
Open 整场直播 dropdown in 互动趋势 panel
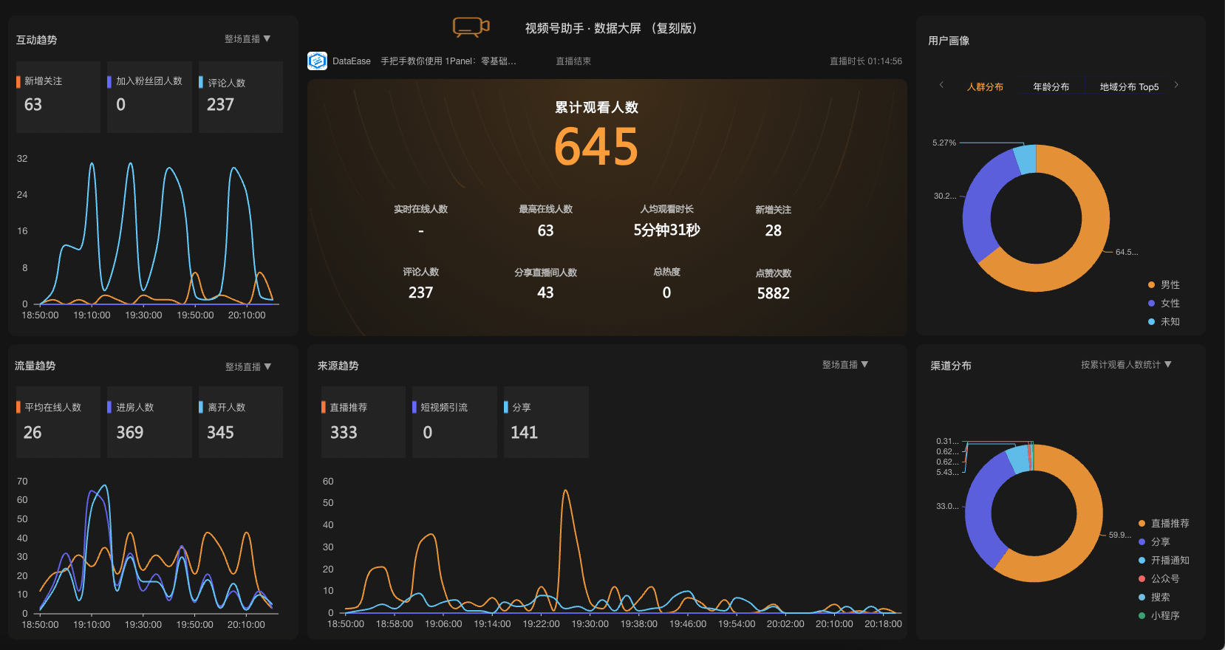pos(248,39)
